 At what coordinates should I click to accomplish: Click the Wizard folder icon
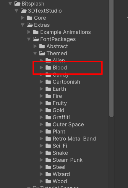click(48, 174)
